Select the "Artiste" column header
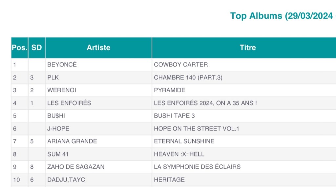The height and width of the screenshot is (187, 336). [x=98, y=48]
